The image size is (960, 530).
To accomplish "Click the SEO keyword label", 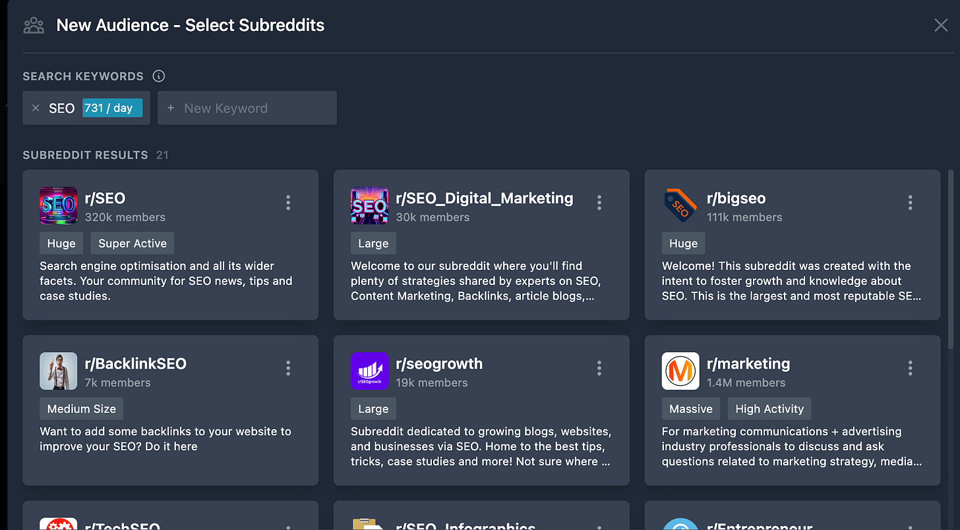I will pyautogui.click(x=62, y=109).
